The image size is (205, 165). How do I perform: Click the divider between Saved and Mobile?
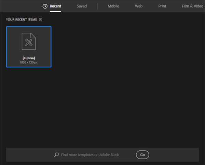tap(97, 6)
